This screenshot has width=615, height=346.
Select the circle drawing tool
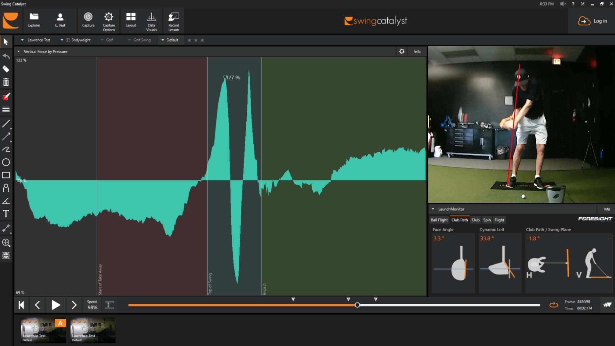(x=6, y=162)
